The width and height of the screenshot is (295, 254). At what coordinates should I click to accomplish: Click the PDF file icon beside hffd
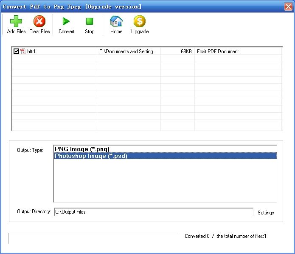point(23,51)
